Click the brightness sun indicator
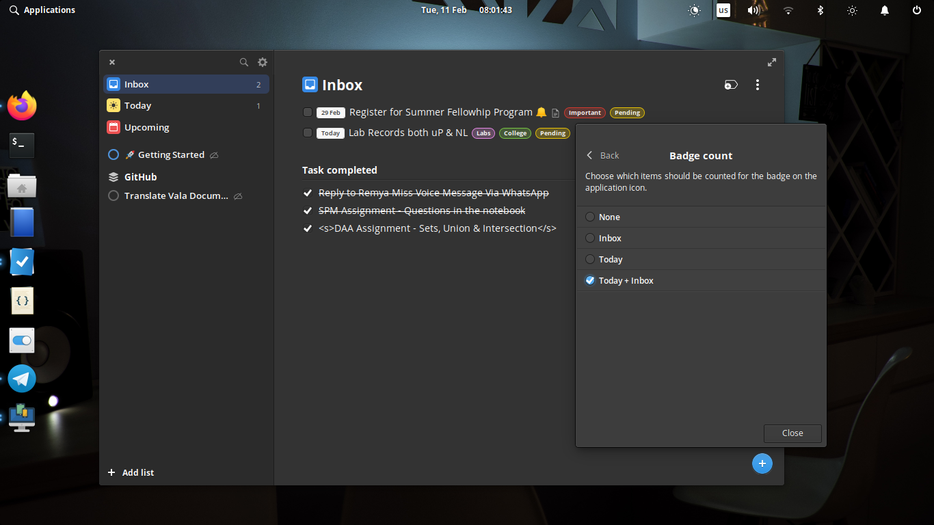Viewport: 934px width, 525px height. [x=852, y=10]
